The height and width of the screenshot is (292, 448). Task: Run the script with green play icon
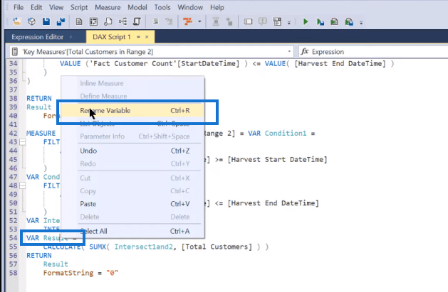click(x=306, y=21)
